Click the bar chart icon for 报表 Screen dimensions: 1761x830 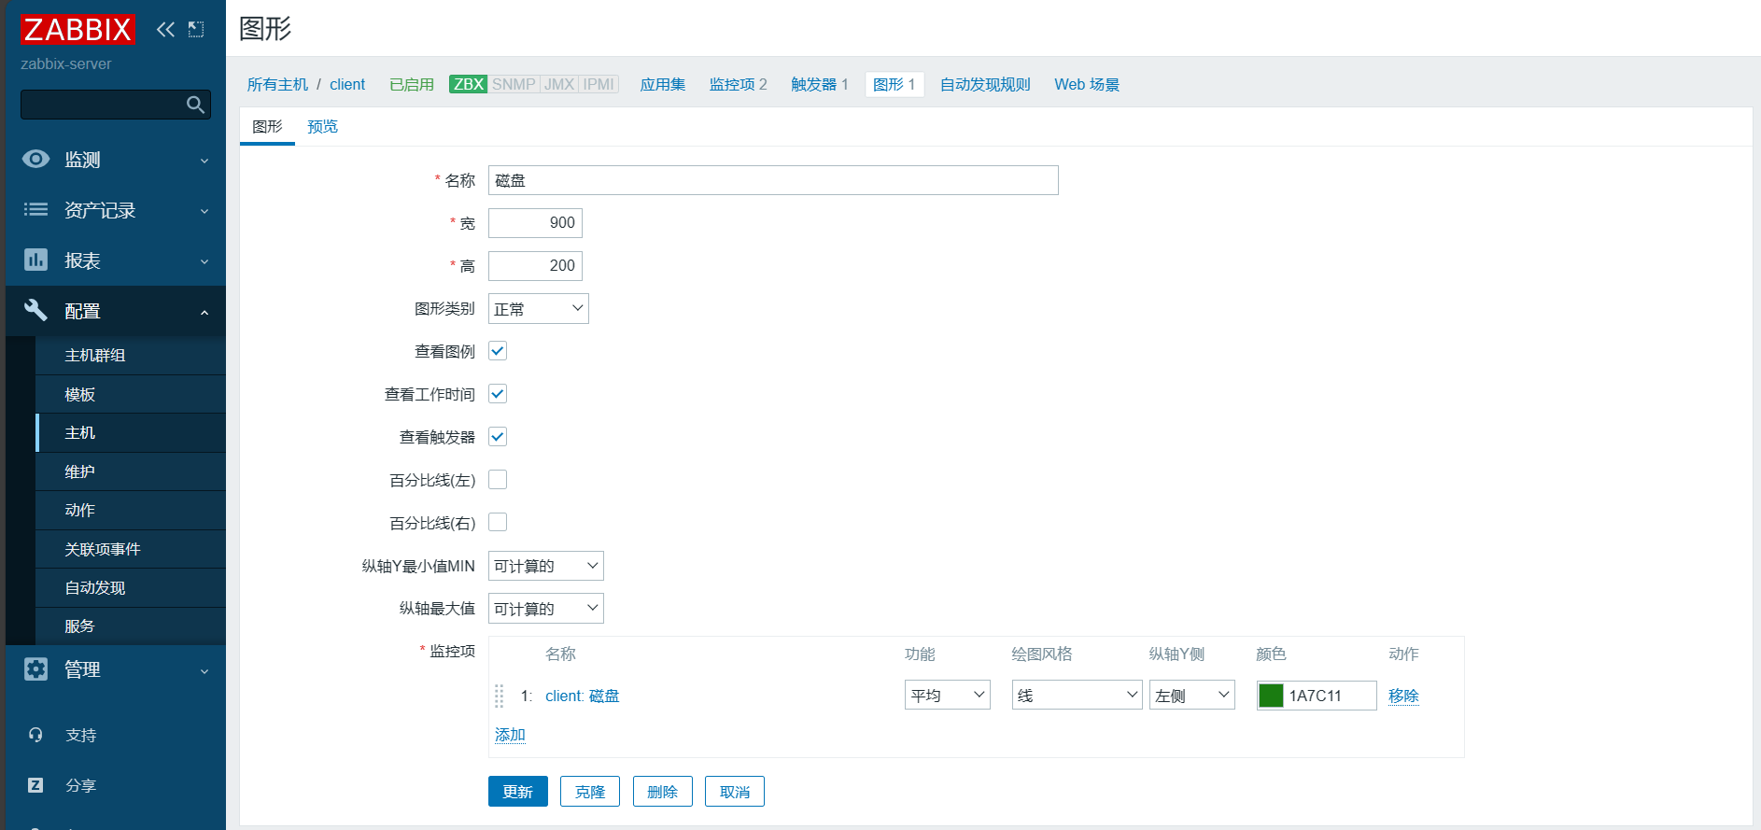[35, 260]
